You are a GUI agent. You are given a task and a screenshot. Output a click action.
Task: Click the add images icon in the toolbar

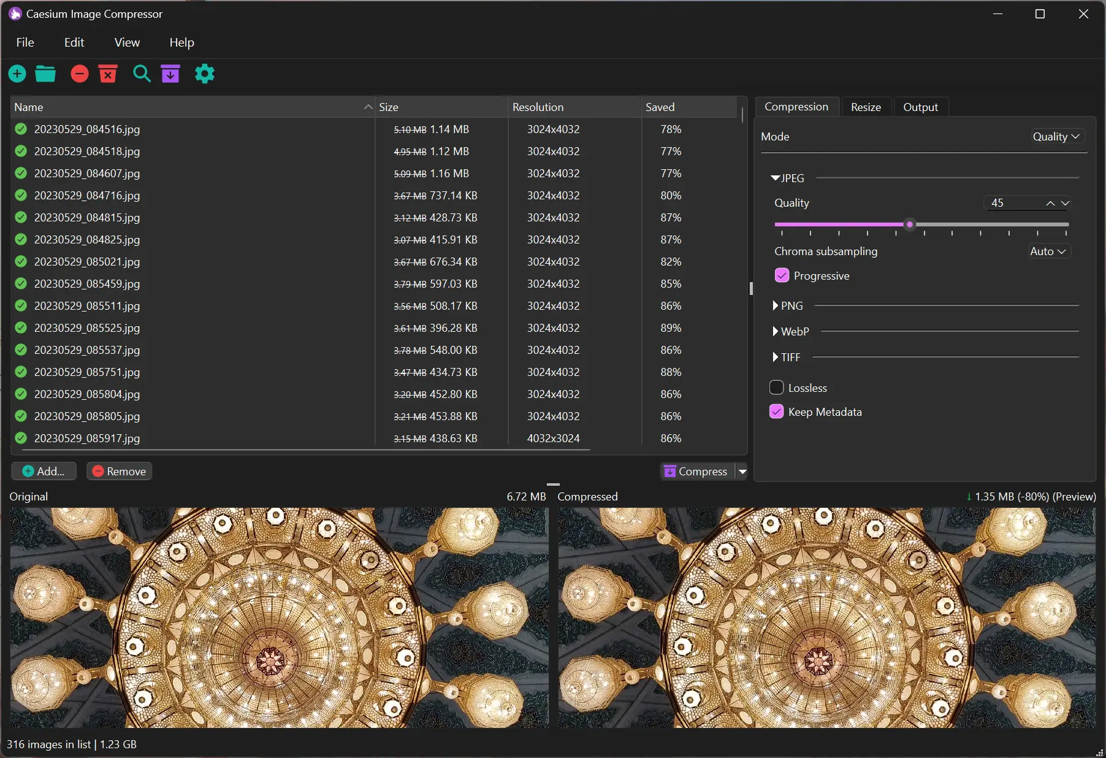(17, 74)
